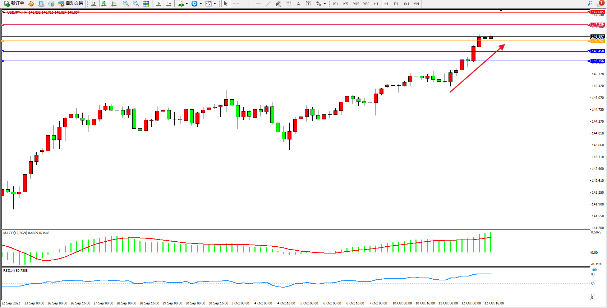Zoom in on the chart
The image size is (607, 308).
coord(126,4)
